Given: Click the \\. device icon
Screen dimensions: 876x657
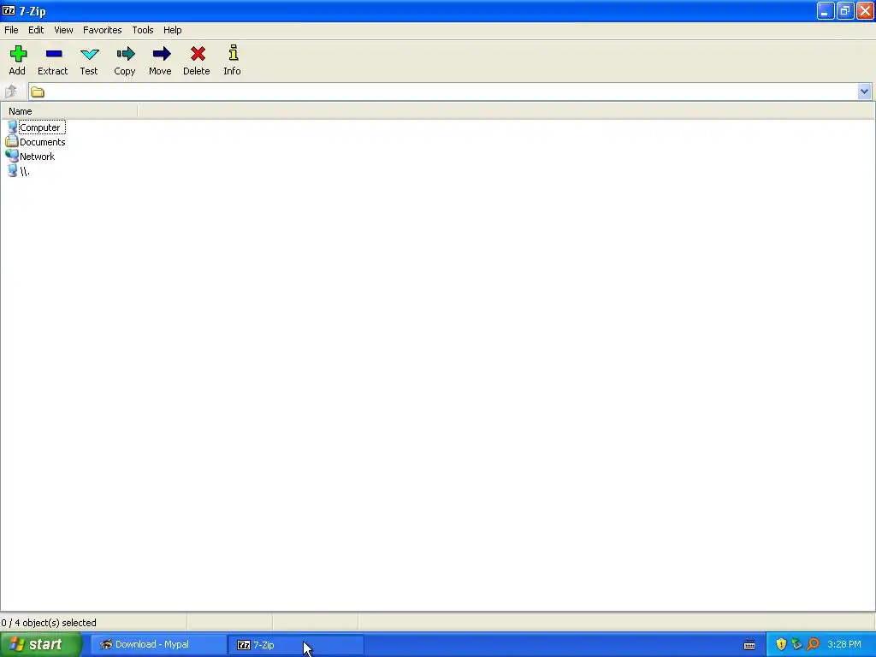Looking at the screenshot, I should (x=12, y=171).
